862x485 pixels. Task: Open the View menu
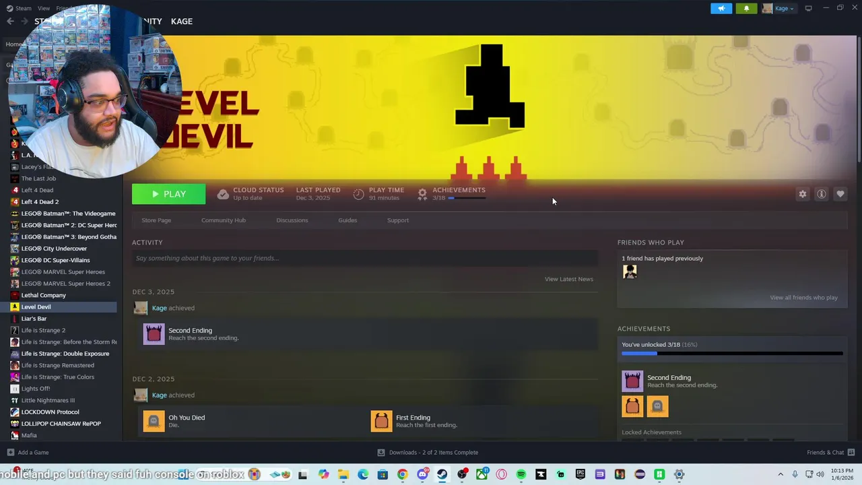[x=44, y=8]
